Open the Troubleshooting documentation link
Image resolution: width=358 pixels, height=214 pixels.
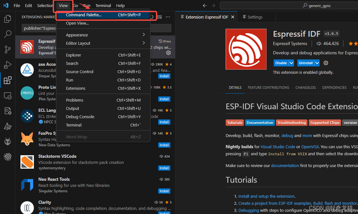(291, 122)
